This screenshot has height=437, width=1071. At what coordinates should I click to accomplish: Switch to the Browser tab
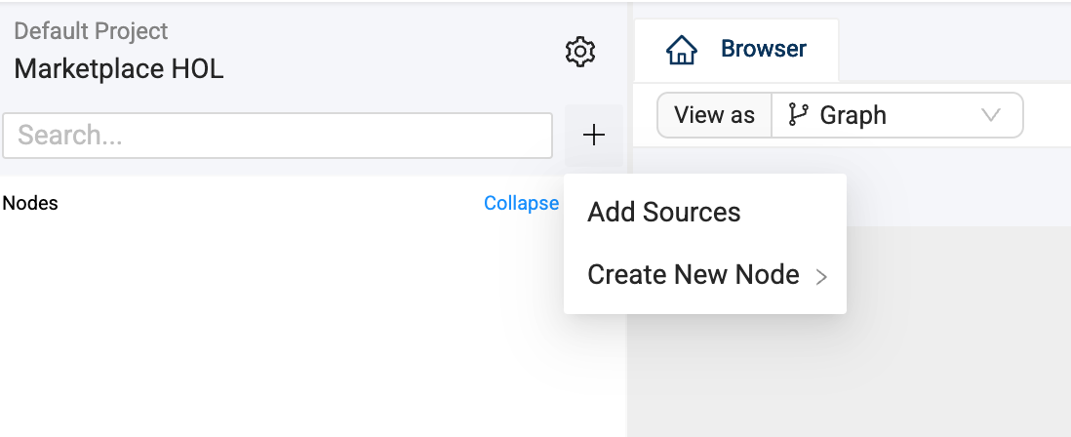(736, 50)
